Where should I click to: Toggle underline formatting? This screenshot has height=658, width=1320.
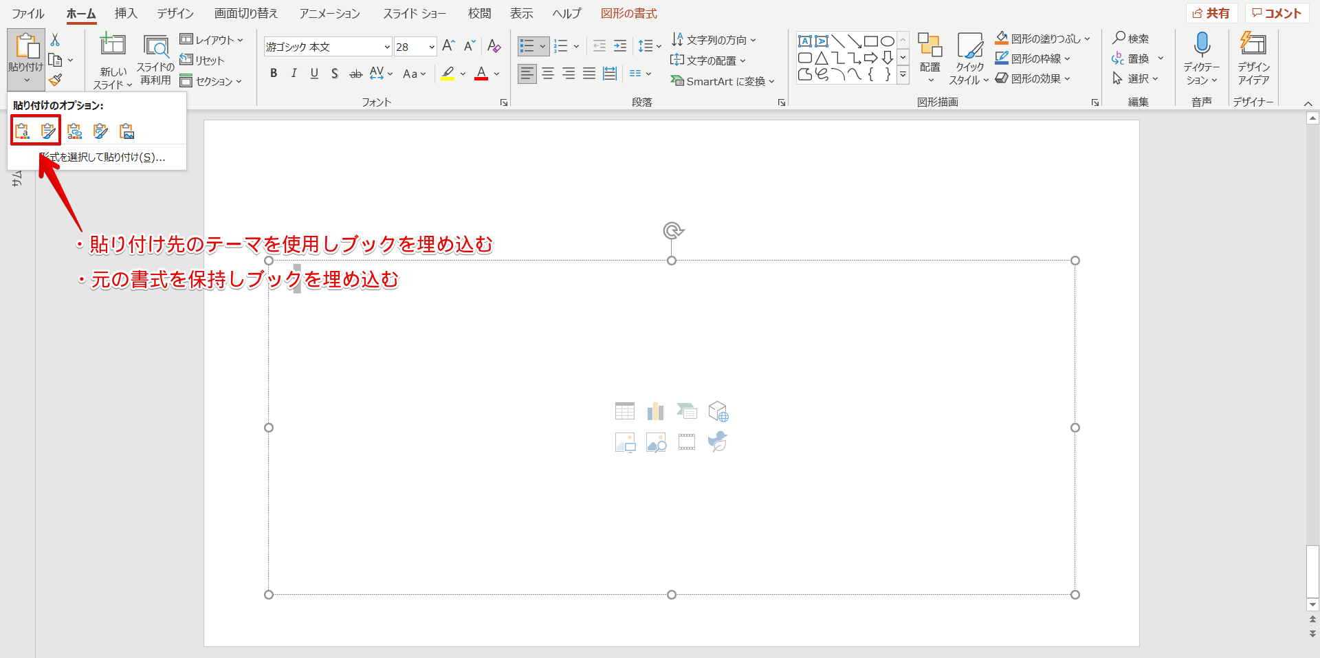[314, 74]
